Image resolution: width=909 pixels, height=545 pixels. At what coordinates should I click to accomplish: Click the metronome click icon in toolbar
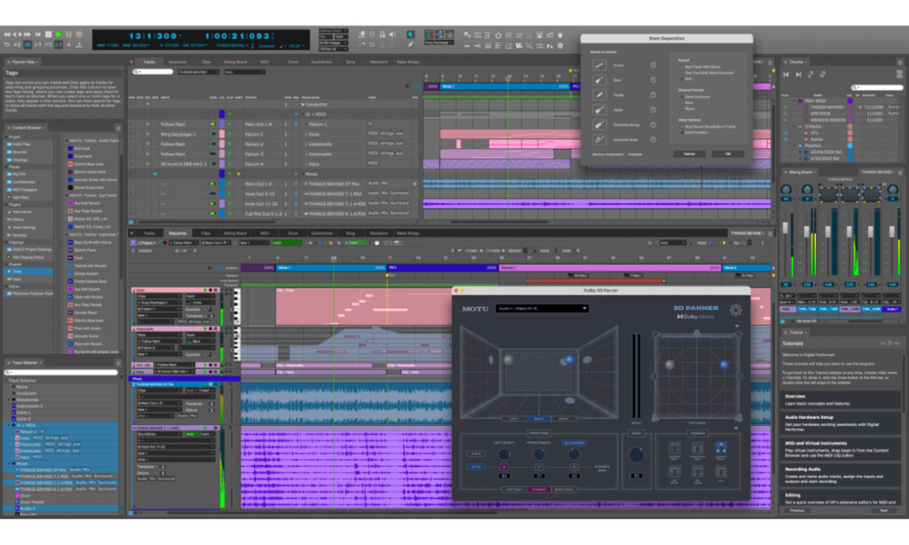[x=382, y=35]
